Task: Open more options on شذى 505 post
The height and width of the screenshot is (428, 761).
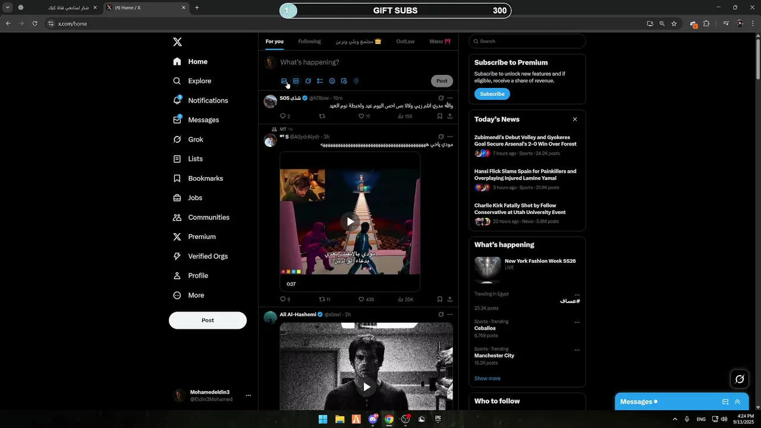Action: [450, 98]
